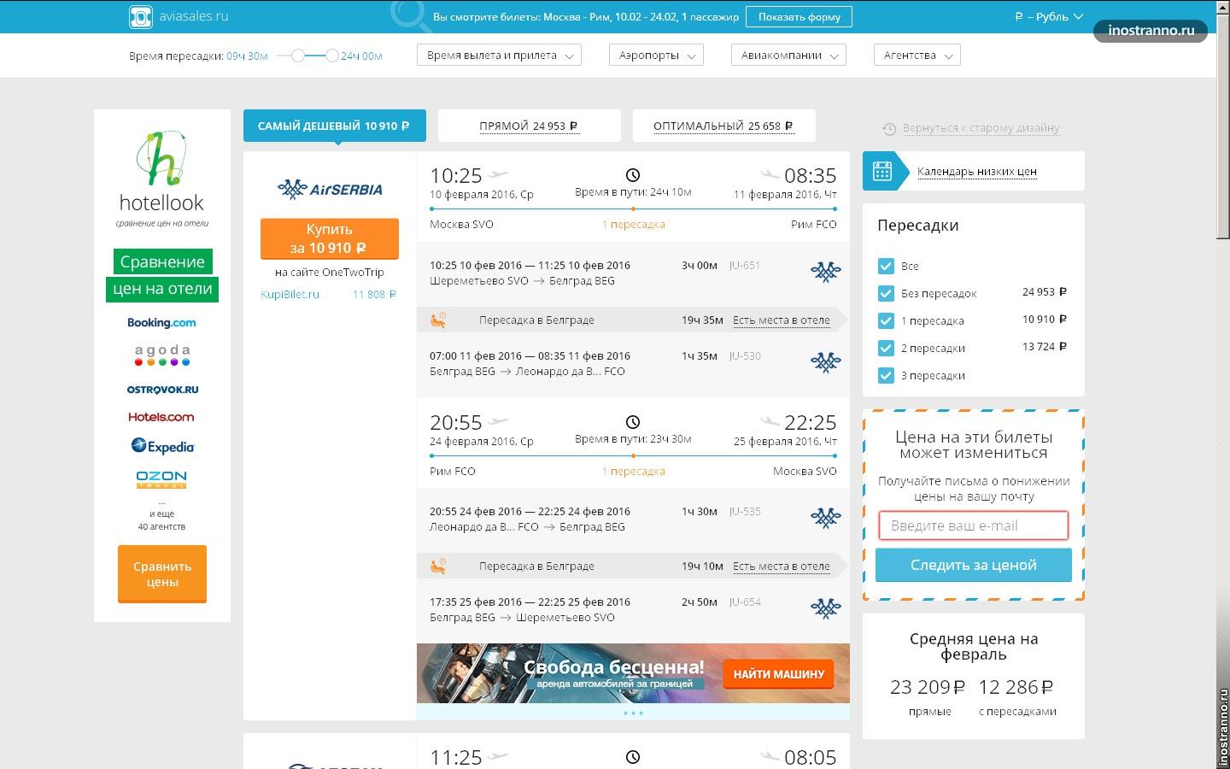Open 'Время вылета и прилета' dropdown
This screenshot has width=1230, height=769.
(x=499, y=56)
